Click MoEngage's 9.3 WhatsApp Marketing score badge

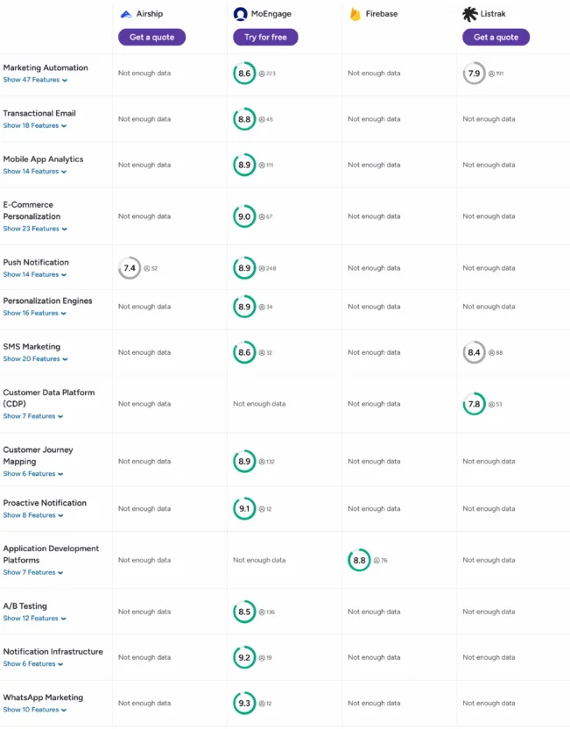click(x=244, y=703)
